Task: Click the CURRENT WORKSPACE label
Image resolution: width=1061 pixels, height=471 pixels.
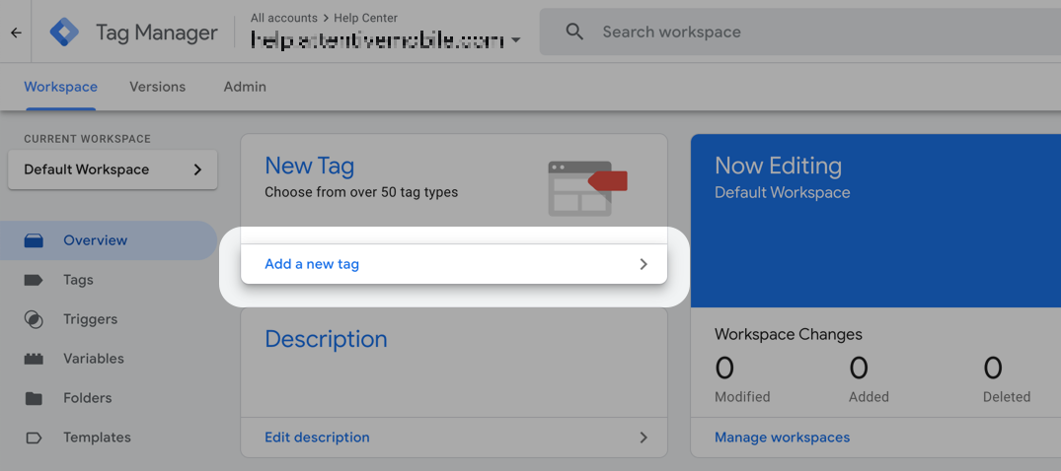Action: click(x=87, y=139)
